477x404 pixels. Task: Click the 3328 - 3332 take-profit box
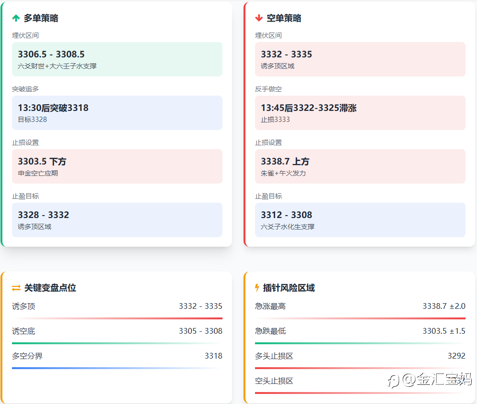(x=117, y=220)
